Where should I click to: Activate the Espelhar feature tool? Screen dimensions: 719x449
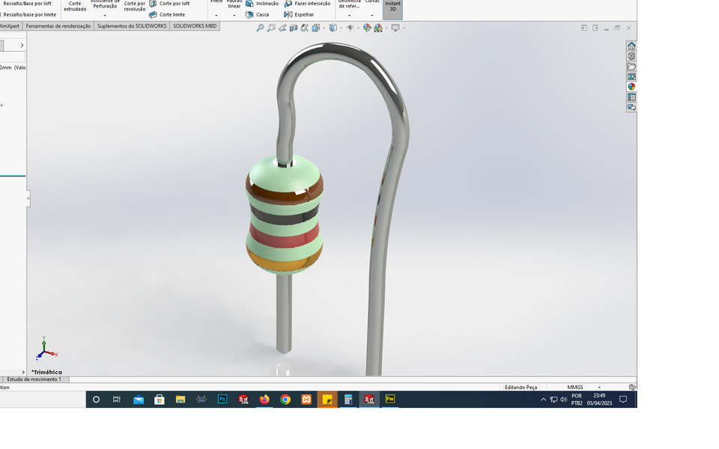[303, 14]
